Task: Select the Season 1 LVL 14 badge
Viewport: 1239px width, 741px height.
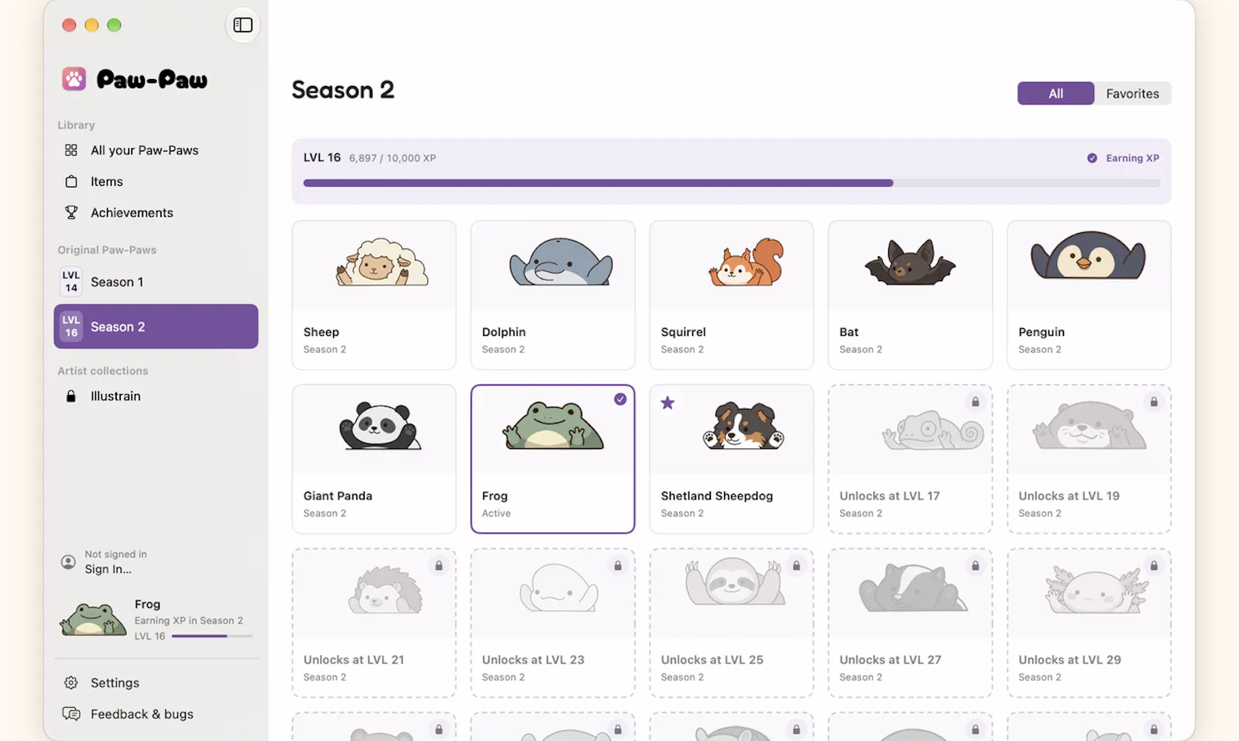Action: click(71, 282)
